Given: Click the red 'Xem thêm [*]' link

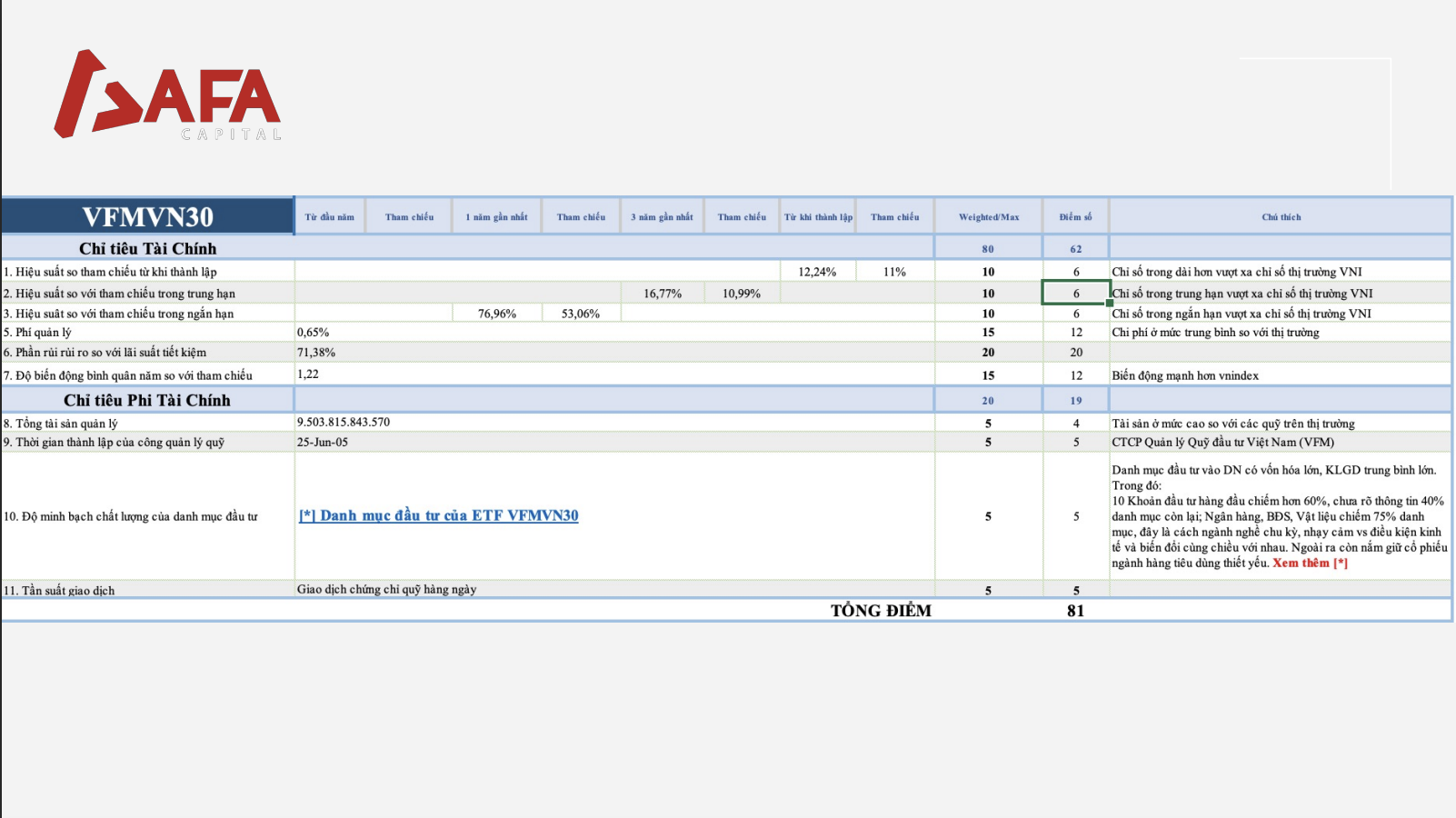Looking at the screenshot, I should [x=1310, y=564].
